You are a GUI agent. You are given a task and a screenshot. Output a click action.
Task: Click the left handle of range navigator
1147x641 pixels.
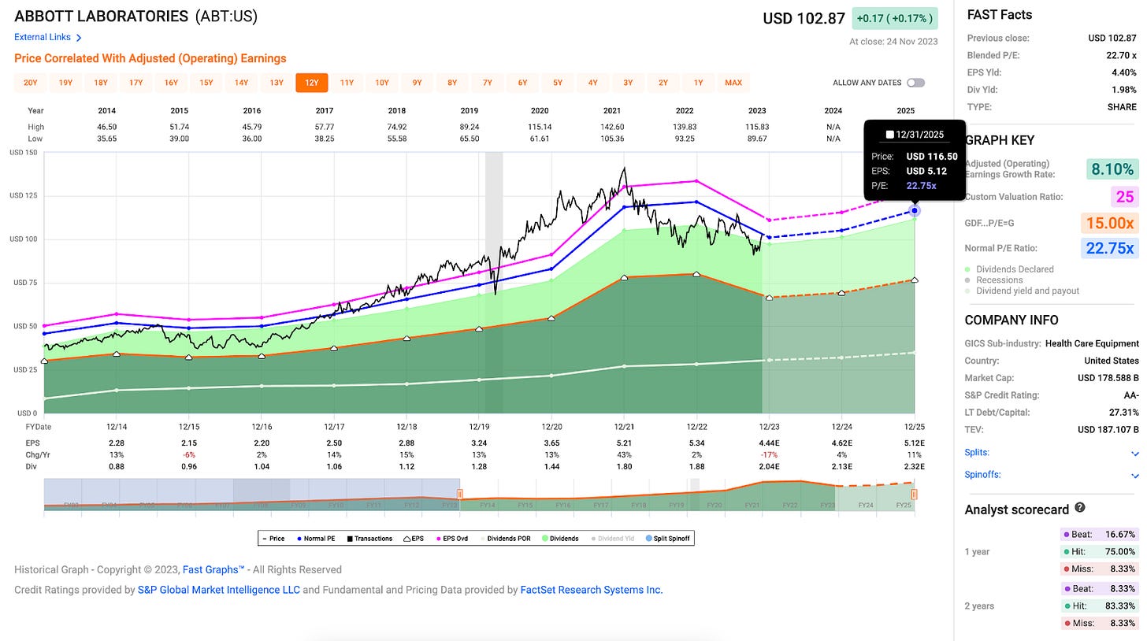(x=459, y=494)
